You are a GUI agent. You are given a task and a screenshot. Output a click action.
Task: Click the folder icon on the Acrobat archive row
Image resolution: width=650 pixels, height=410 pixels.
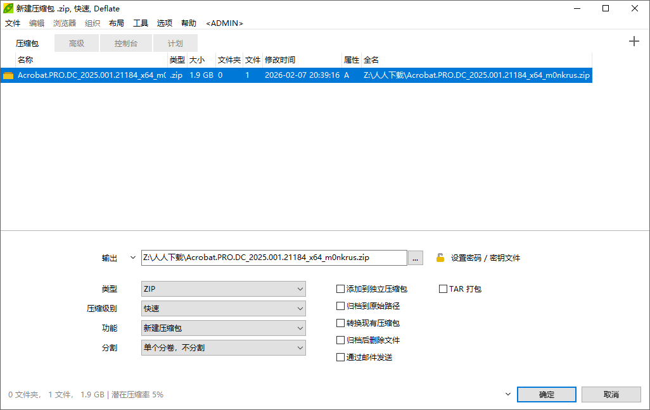coord(8,75)
